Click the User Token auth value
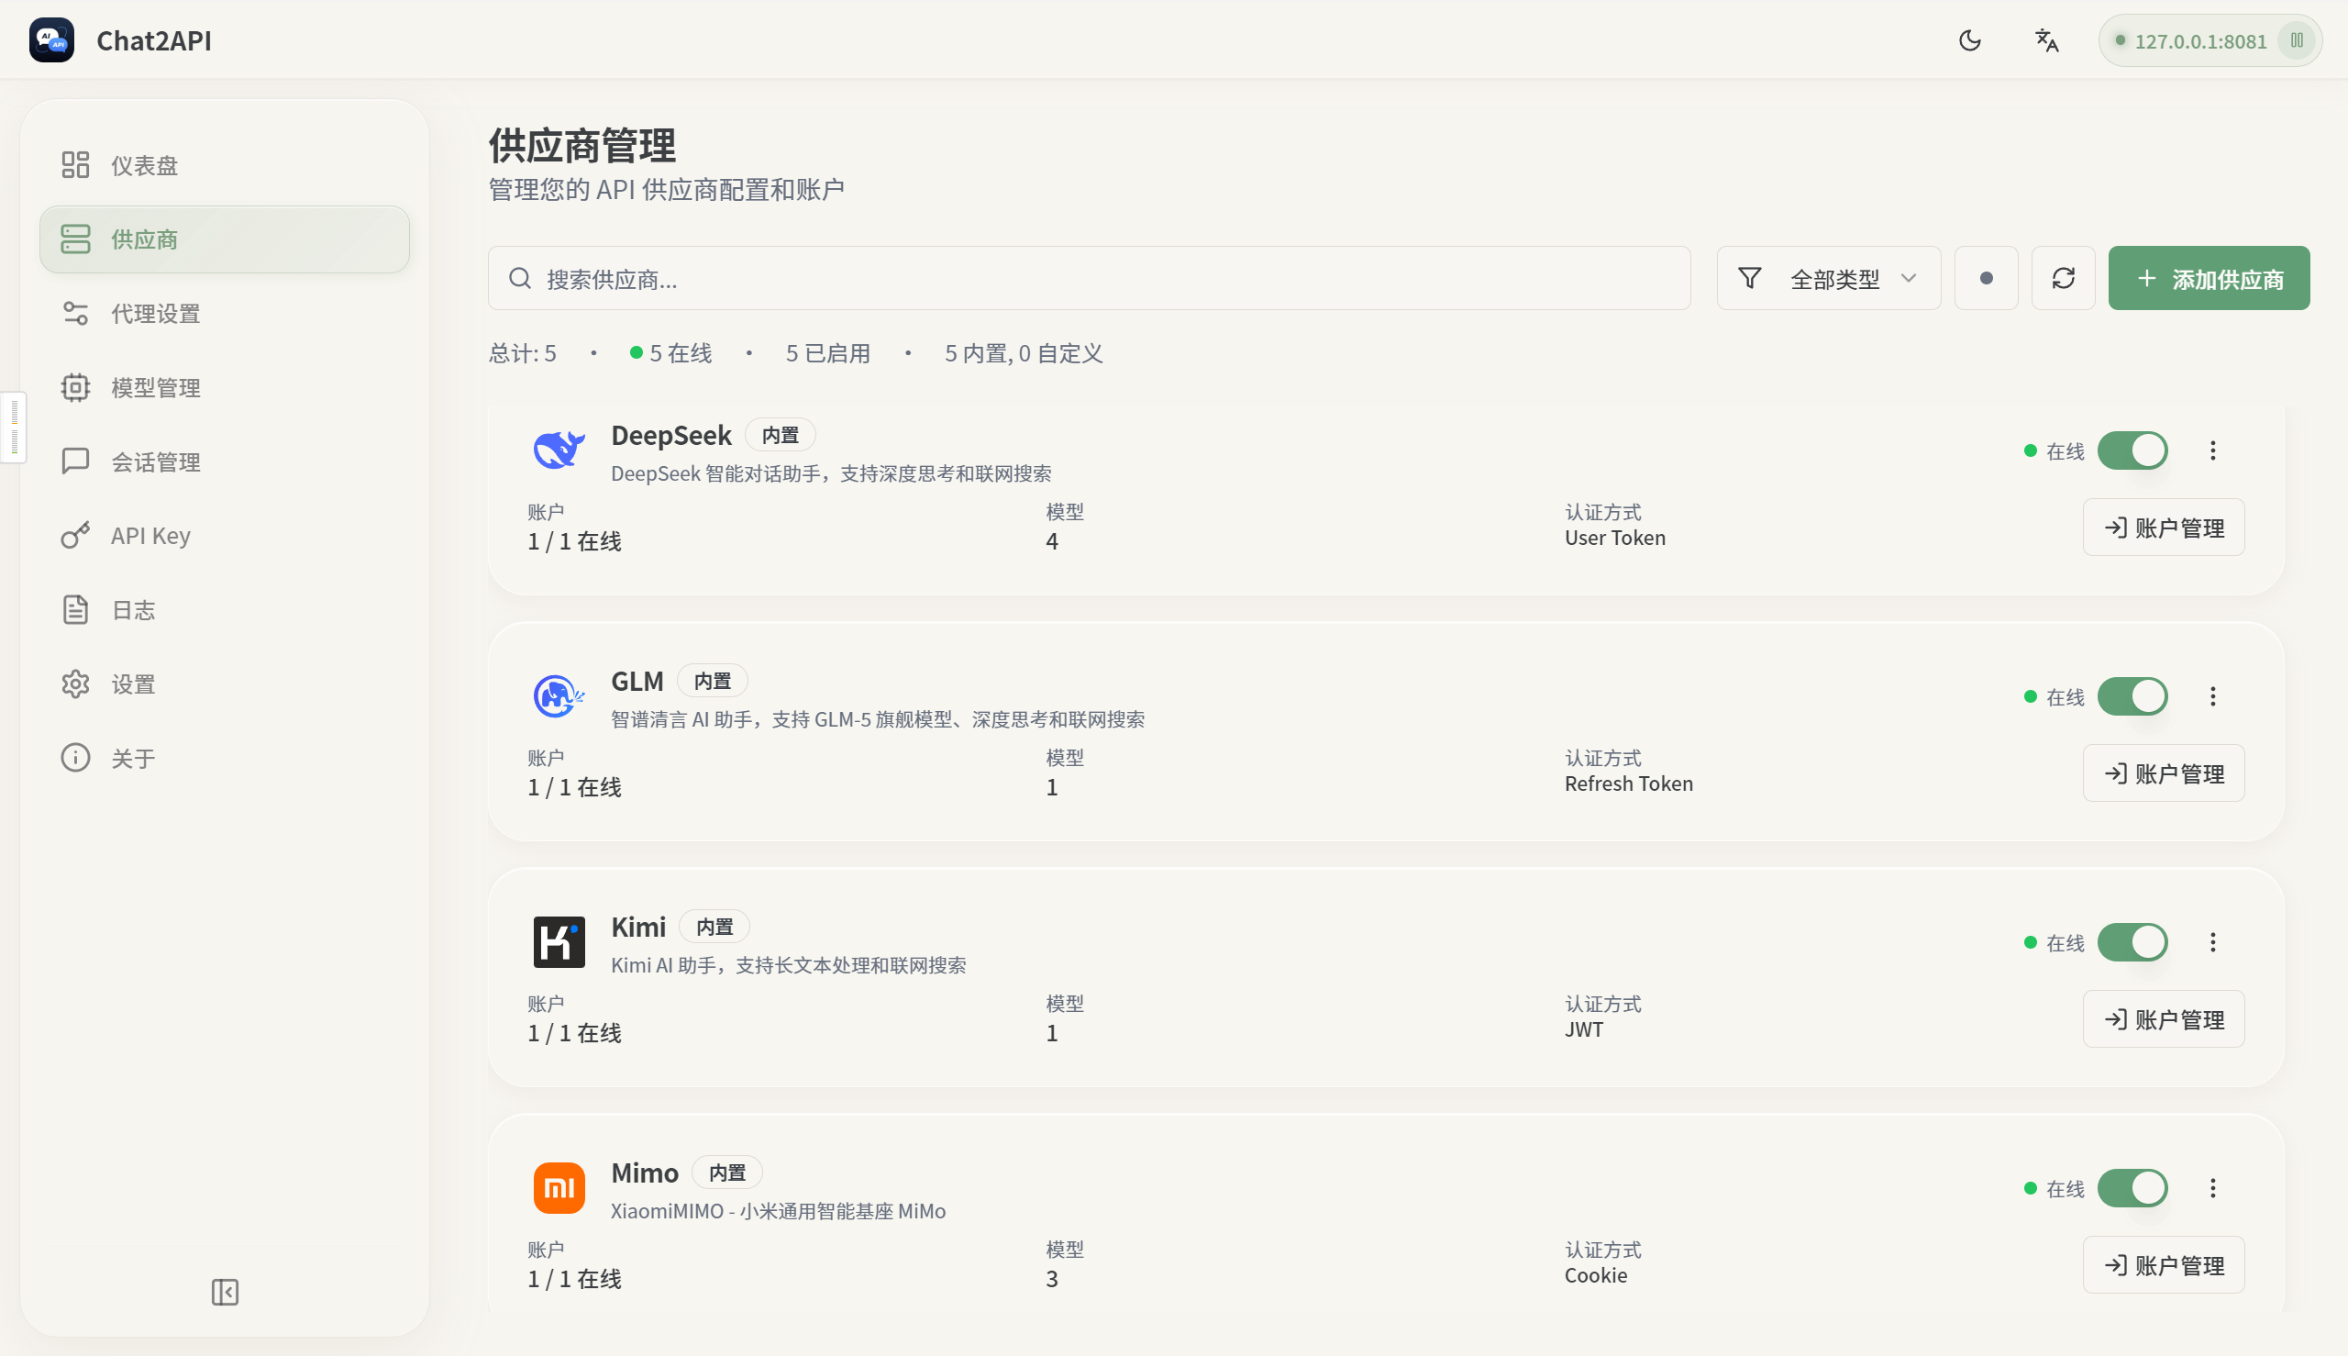The width and height of the screenshot is (2348, 1356). [1614, 538]
